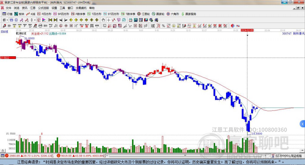Open the 六角形 hexagon tool
The width and height of the screenshot is (305, 165).
click(x=173, y=14)
